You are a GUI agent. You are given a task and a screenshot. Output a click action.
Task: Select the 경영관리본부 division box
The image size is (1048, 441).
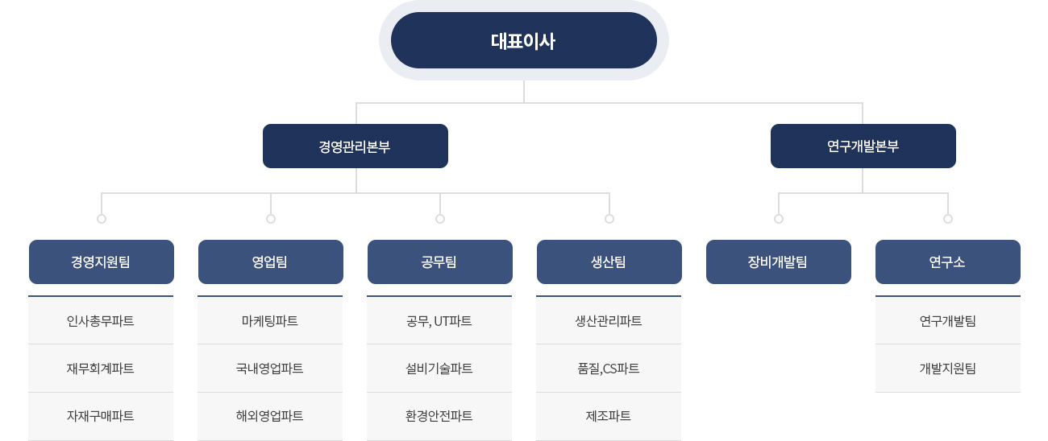(x=356, y=146)
